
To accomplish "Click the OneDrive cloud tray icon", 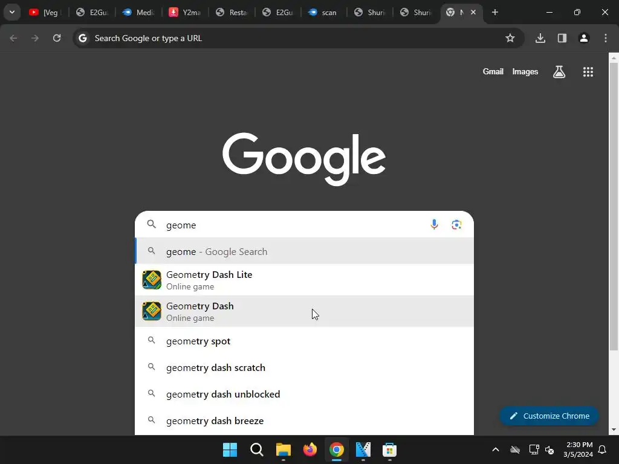I will (x=515, y=449).
